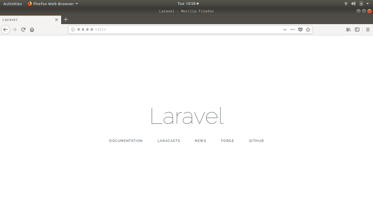Close the Laravel tab
The width and height of the screenshot is (373, 210).
[57, 20]
